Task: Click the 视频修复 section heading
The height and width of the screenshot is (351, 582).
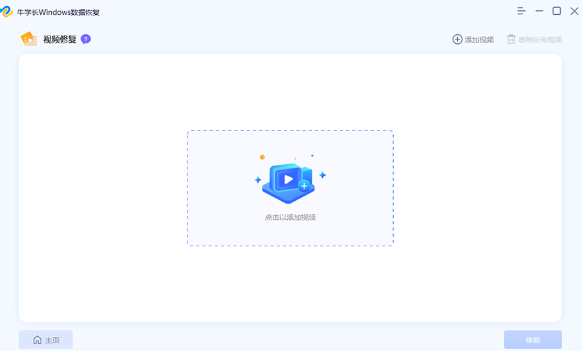Action: 59,39
